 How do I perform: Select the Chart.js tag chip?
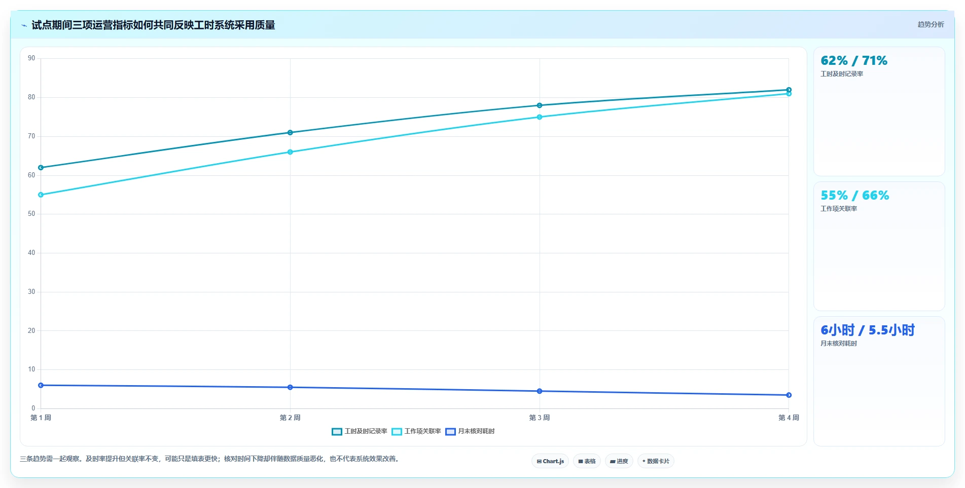pos(550,461)
